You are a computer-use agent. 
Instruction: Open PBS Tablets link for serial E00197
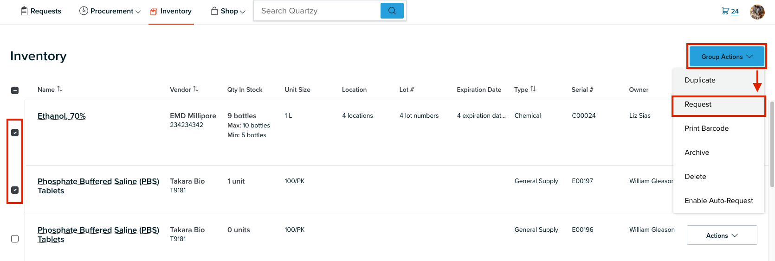(98, 186)
